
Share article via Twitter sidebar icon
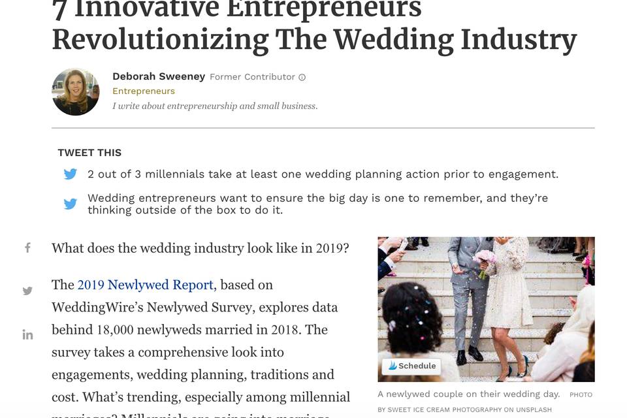click(27, 291)
